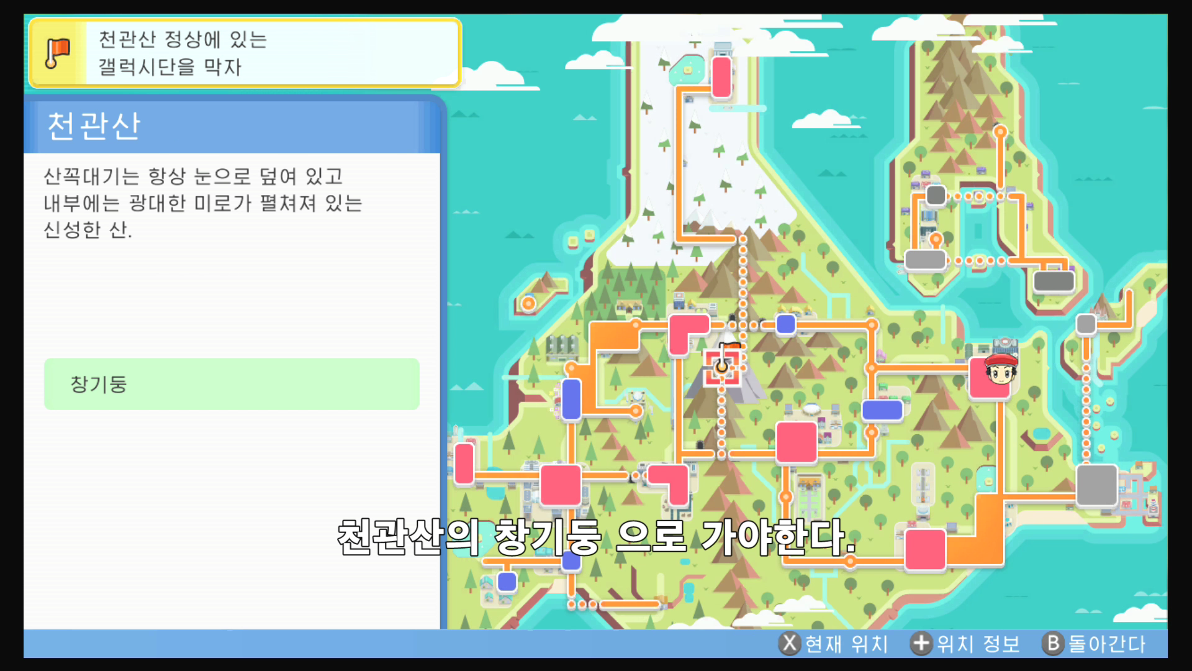
Task: Select the orange circle node at the end of the blue vertical town's east branch
Action: (636, 411)
